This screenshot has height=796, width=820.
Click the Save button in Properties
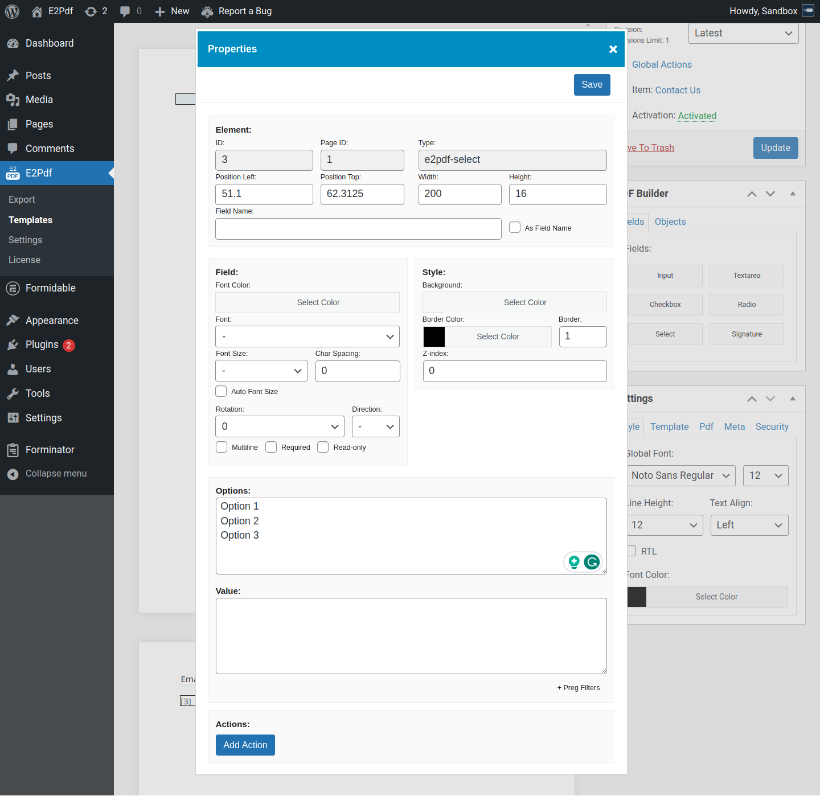[x=592, y=85]
